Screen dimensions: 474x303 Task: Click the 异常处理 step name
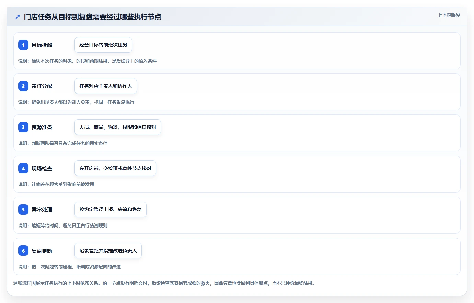click(x=42, y=209)
